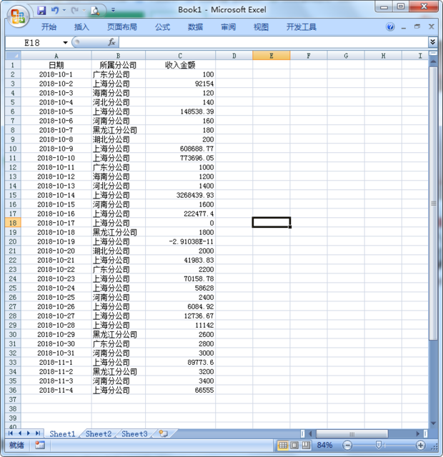
Task: Select date cell 2018-11-4
Action: [56, 391]
